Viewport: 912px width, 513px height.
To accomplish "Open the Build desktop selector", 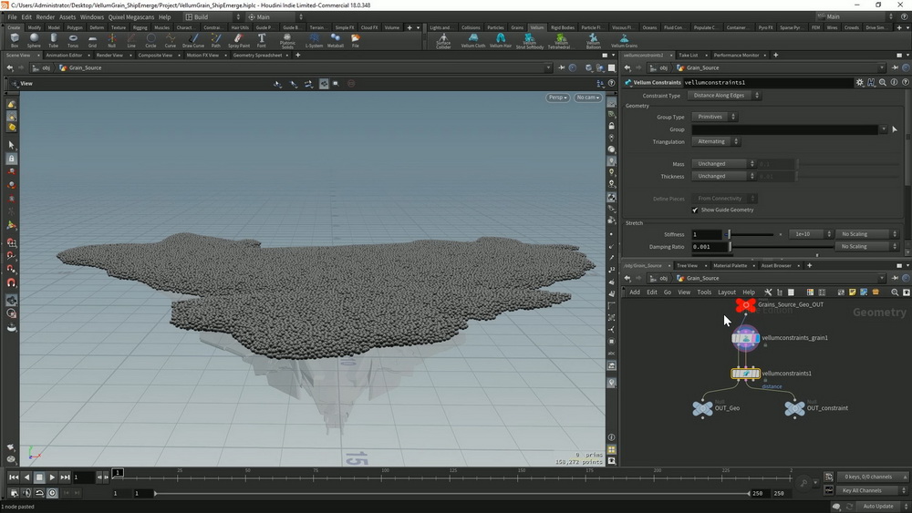I will [x=212, y=16].
